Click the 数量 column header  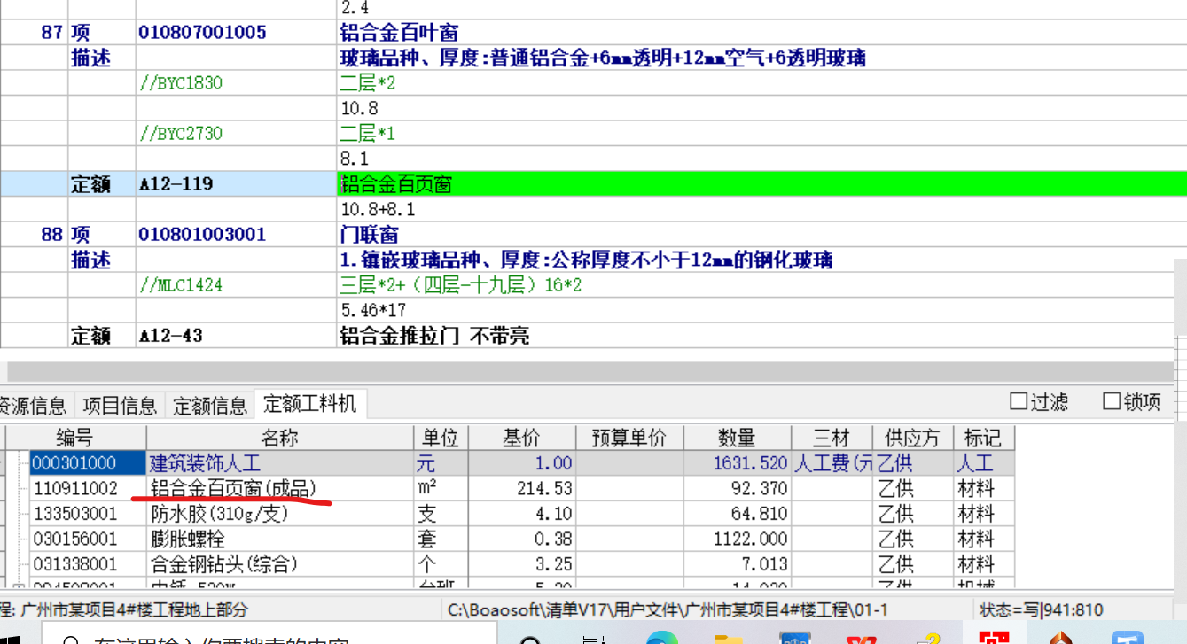coord(737,438)
